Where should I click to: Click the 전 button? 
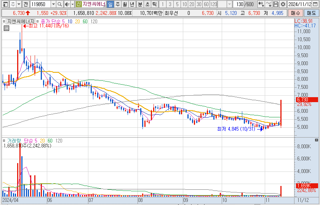click(x=26, y=4)
